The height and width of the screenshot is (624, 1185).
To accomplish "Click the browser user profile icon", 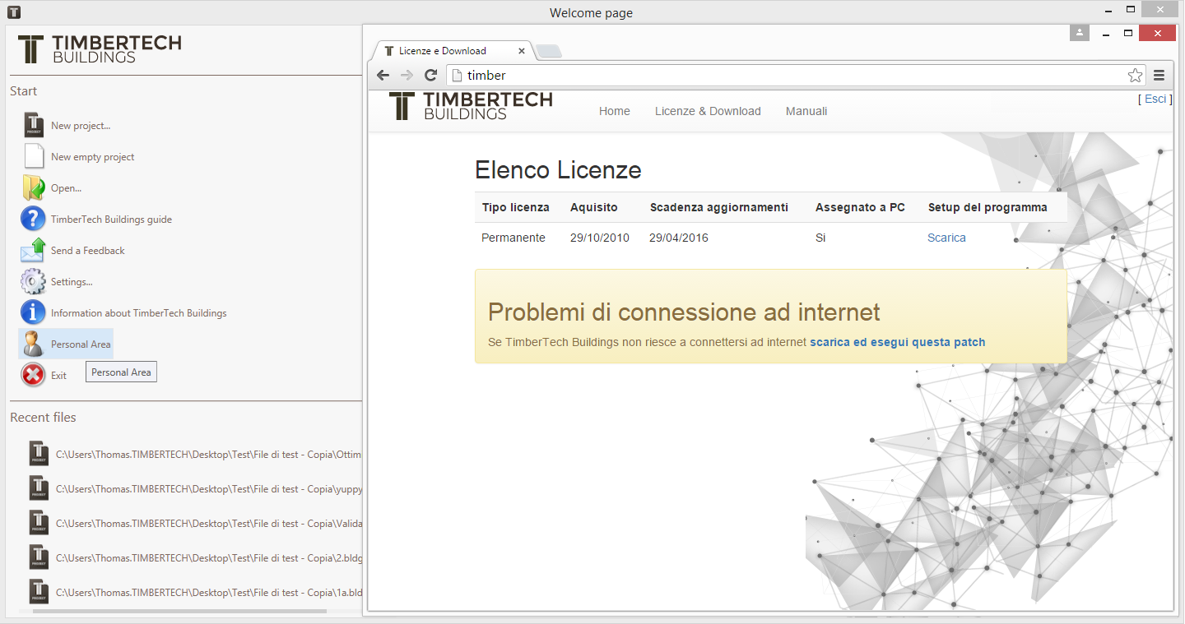I will click(x=1080, y=33).
